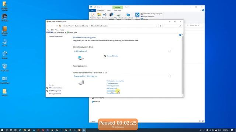
Task: Click the C: BitLocker off drive heading
Action: (80, 51)
